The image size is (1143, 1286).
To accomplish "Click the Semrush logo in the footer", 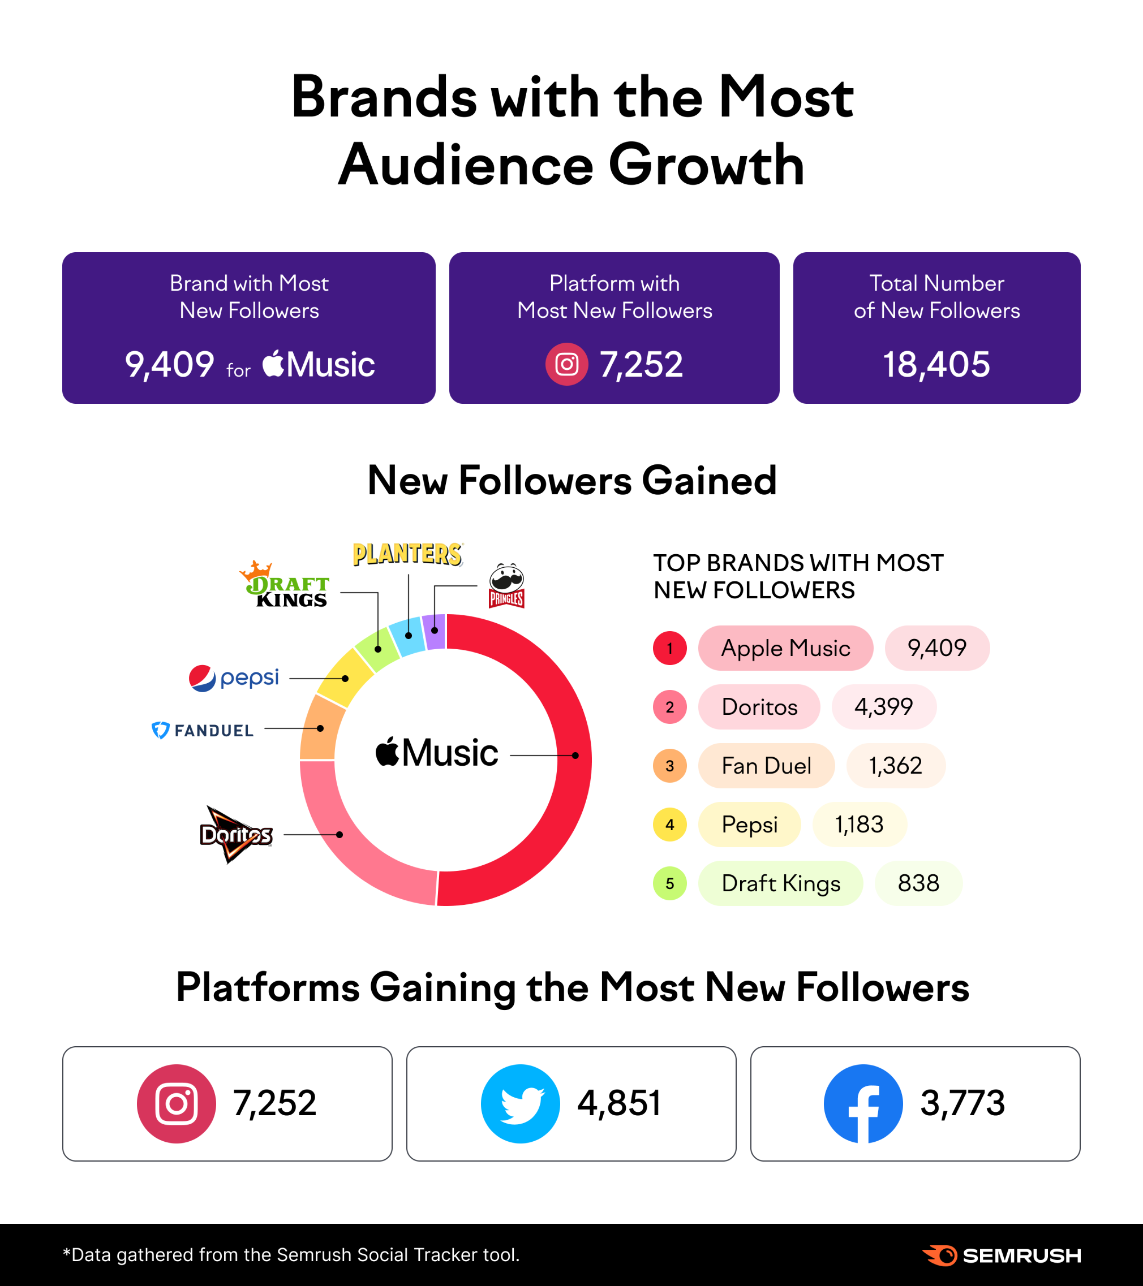I will (1002, 1256).
